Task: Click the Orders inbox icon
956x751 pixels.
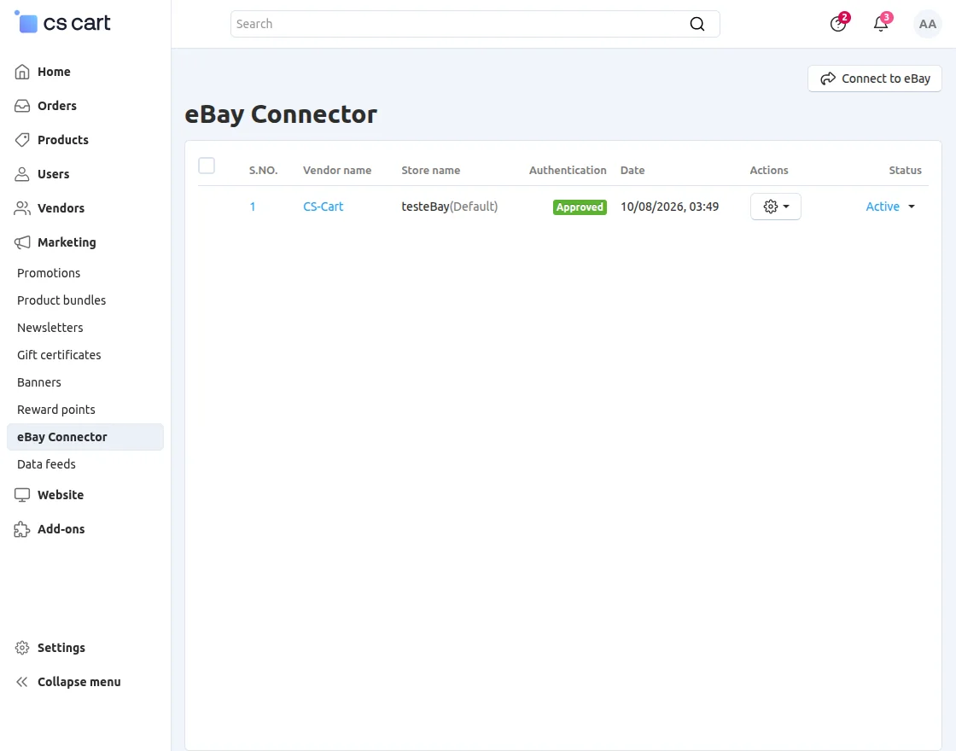Action: pyautogui.click(x=22, y=106)
